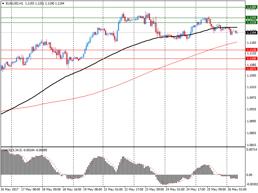This screenshot has width=258, height=193.
Task: Click the 23 May 09:00 time label
Action: click(x=154, y=189)
